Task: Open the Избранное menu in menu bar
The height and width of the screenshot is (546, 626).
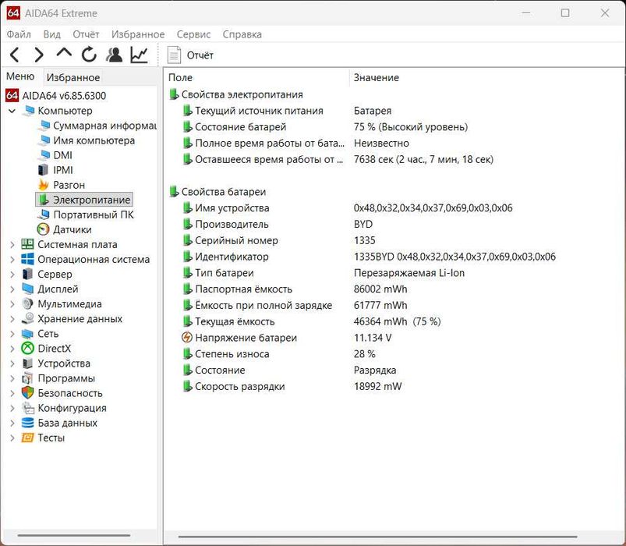Action: point(138,34)
